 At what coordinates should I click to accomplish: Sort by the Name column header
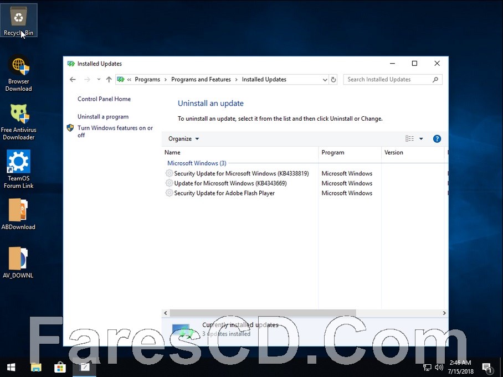coord(240,153)
